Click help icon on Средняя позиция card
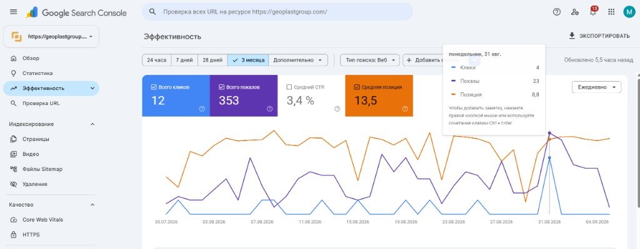The image size is (640, 249). click(x=405, y=109)
